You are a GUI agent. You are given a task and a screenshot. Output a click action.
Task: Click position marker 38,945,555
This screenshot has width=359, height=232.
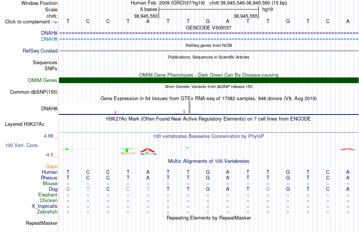coord(246,16)
